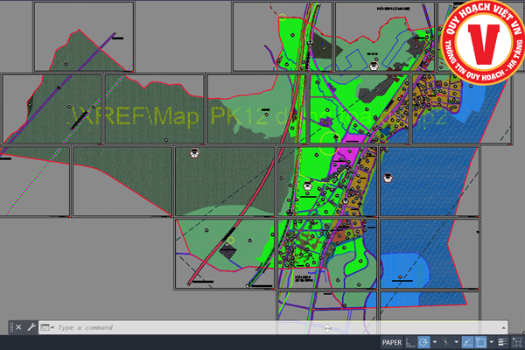Open Isometric Drafting plane dropdown
The height and width of the screenshot is (350, 525).
(454, 342)
